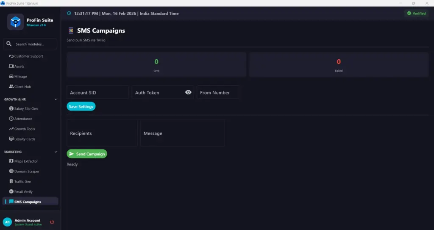Select SMS Campaigns in sidebar
This screenshot has height=230, width=434.
(30, 202)
